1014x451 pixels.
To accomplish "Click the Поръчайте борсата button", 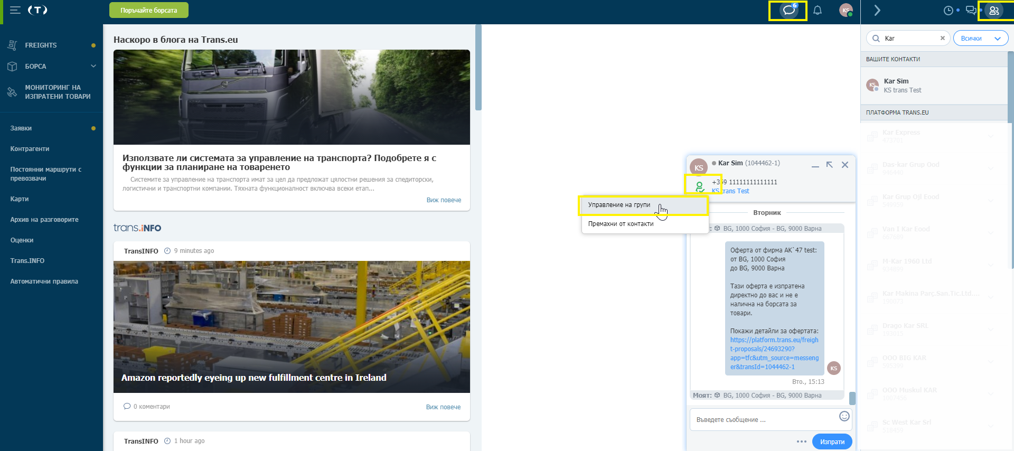I will (x=149, y=10).
